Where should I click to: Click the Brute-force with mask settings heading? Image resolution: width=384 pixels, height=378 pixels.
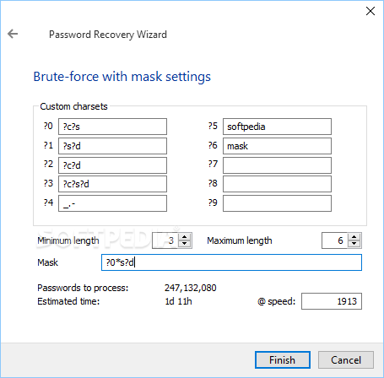tap(122, 77)
